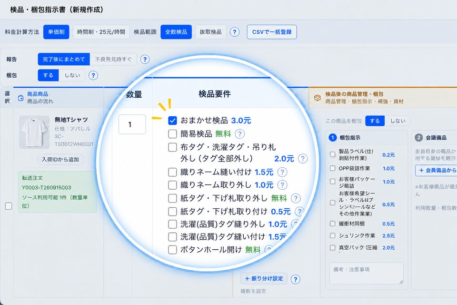This screenshot has width=457, height=305.
Task: Click the 備考・注意事項 text area
Action: click(x=367, y=273)
